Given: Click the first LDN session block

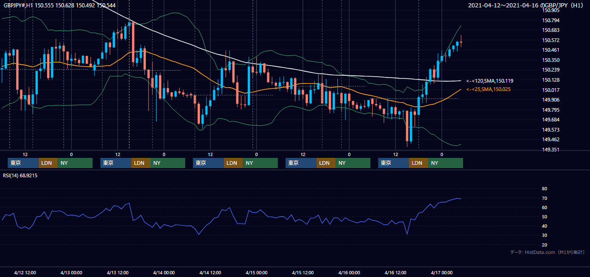Looking at the screenshot, I should [48, 163].
